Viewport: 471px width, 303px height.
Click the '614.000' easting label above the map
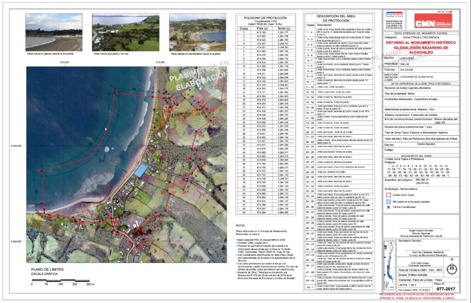(161, 62)
